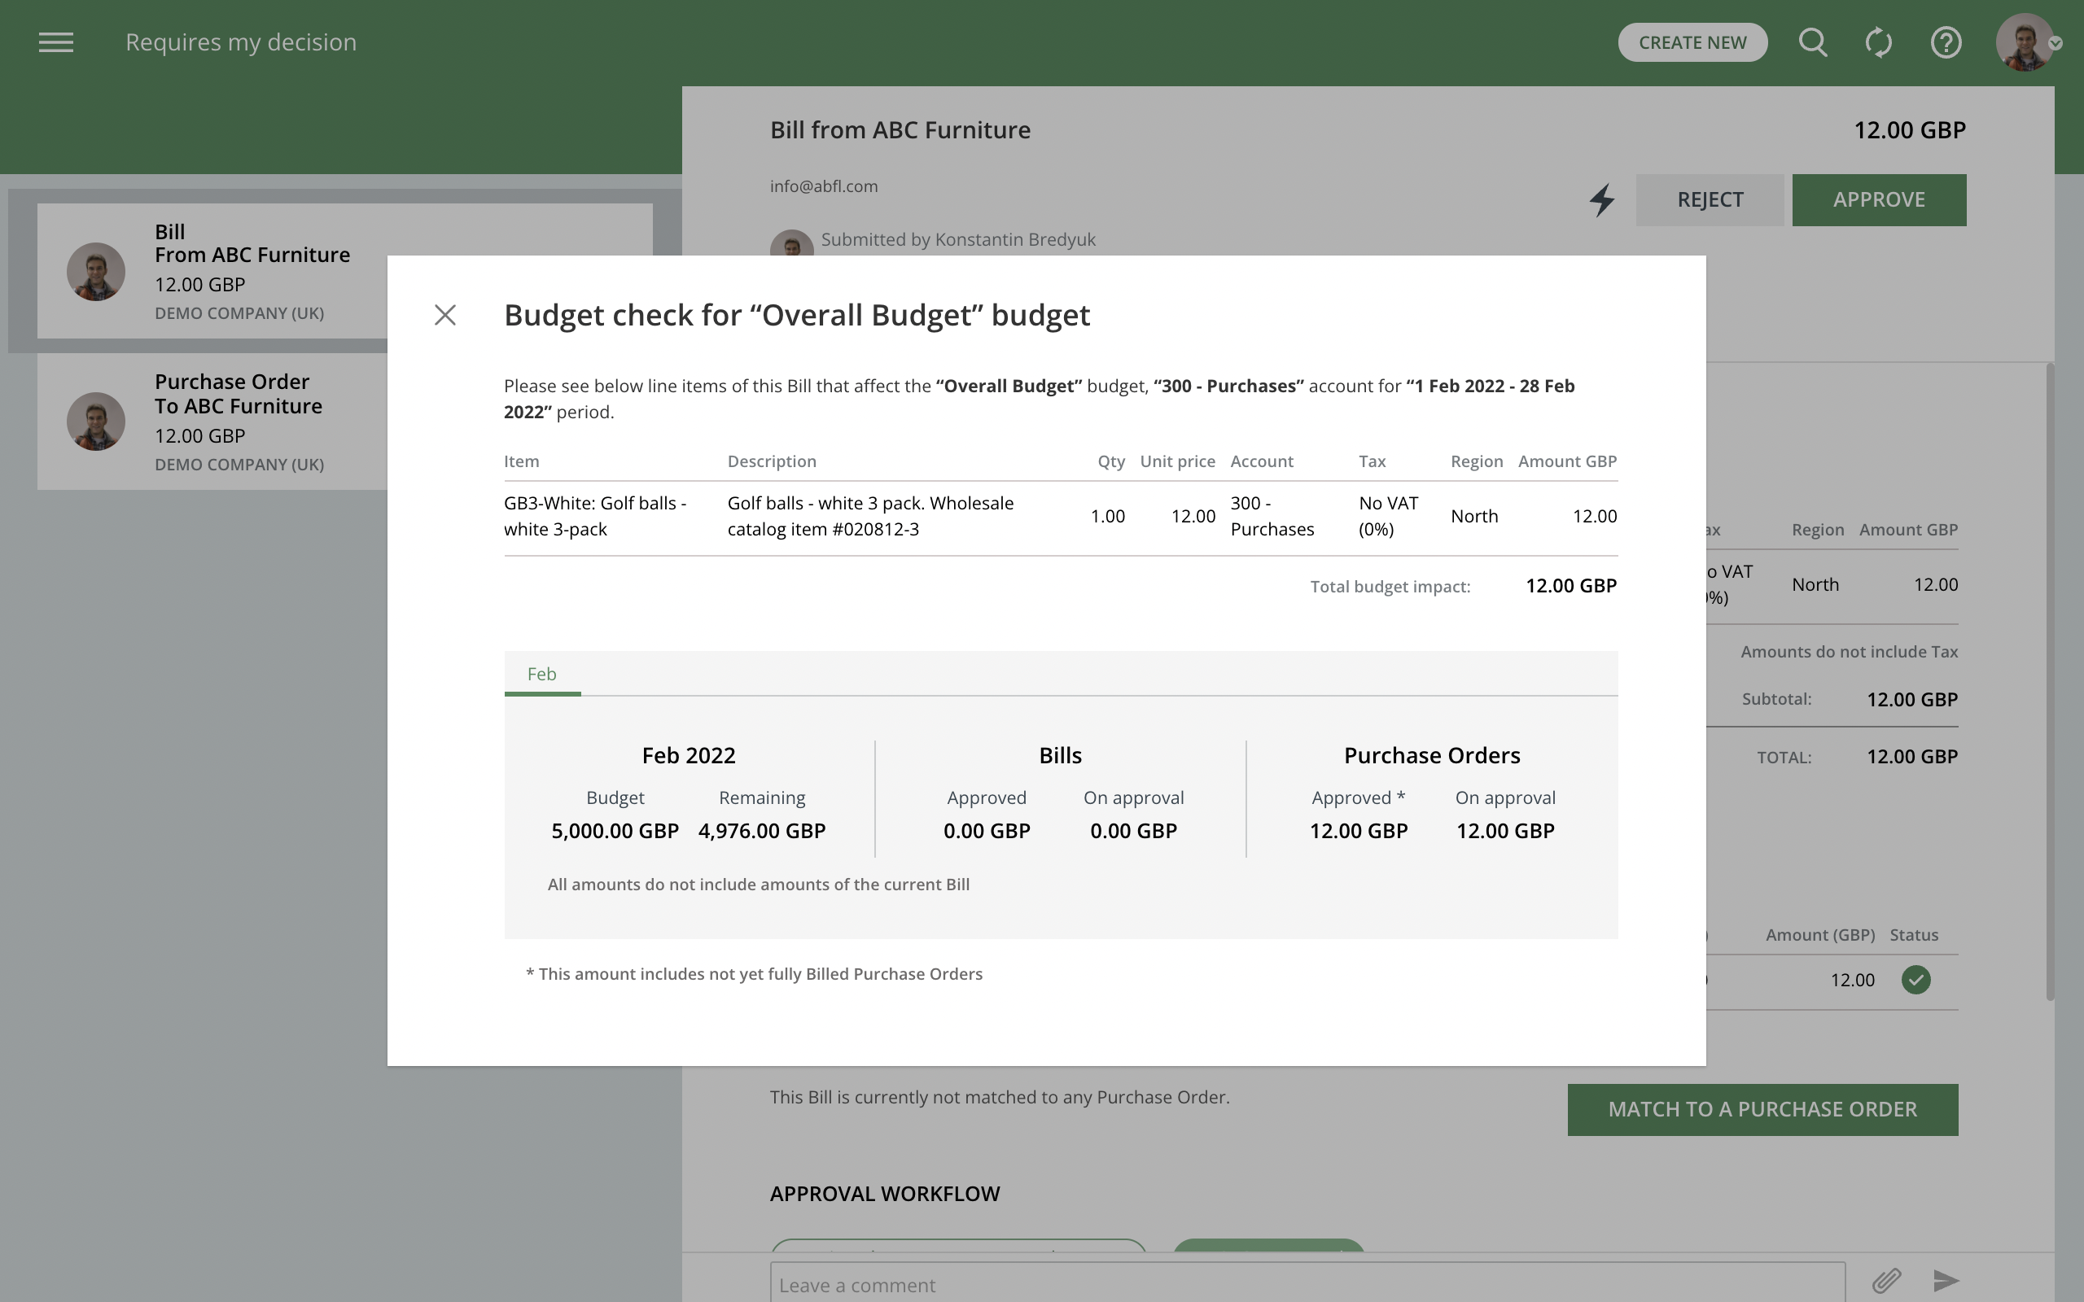Viewport: 2084px width, 1302px height.
Task: Close the Budget check dialog
Action: [444, 314]
